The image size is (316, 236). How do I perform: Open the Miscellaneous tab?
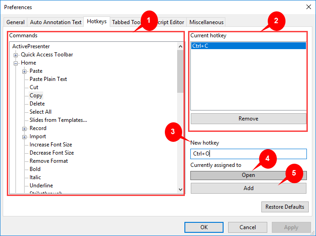[206, 22]
